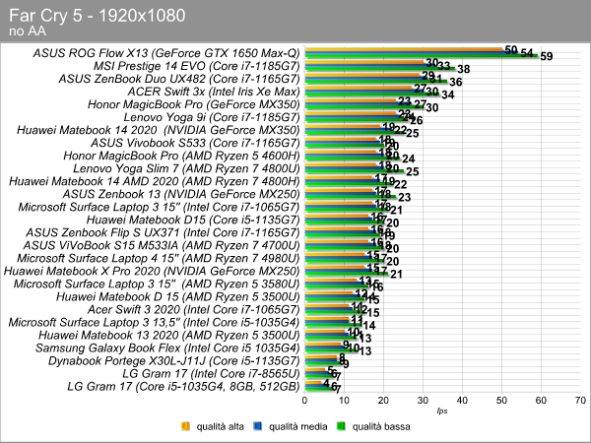This screenshot has width=591, height=443.
Task: Select the 'qualità alta' legend label
Action: point(220,426)
